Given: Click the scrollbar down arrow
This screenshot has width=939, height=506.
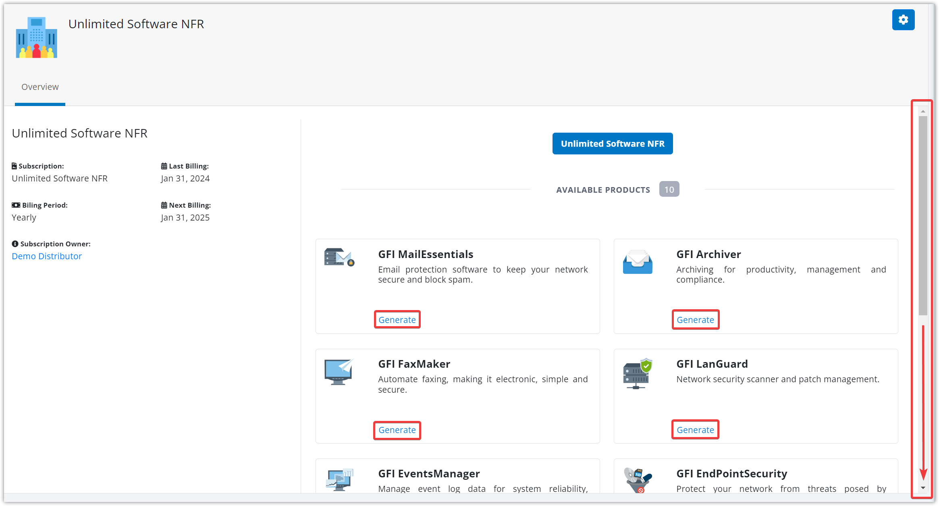Looking at the screenshot, I should click(923, 488).
